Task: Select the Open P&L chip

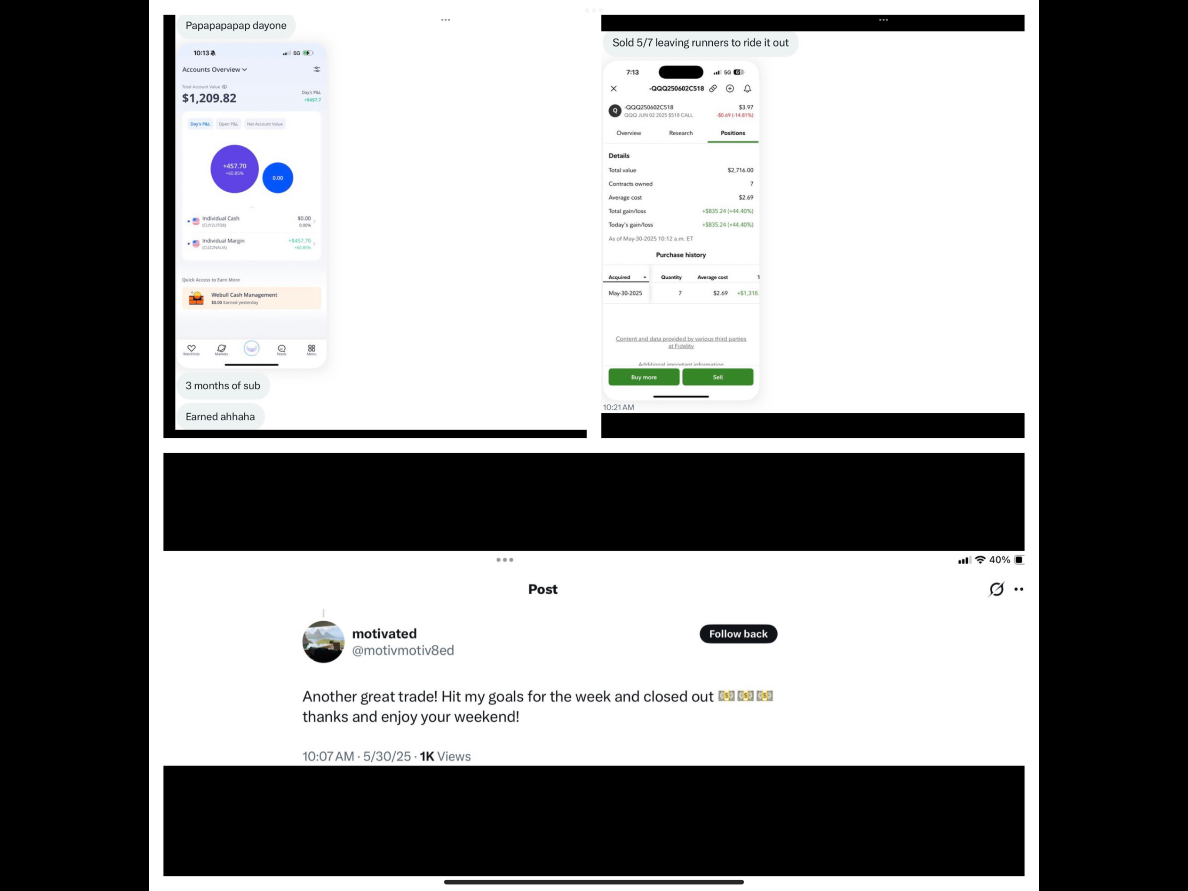Action: coord(228,124)
